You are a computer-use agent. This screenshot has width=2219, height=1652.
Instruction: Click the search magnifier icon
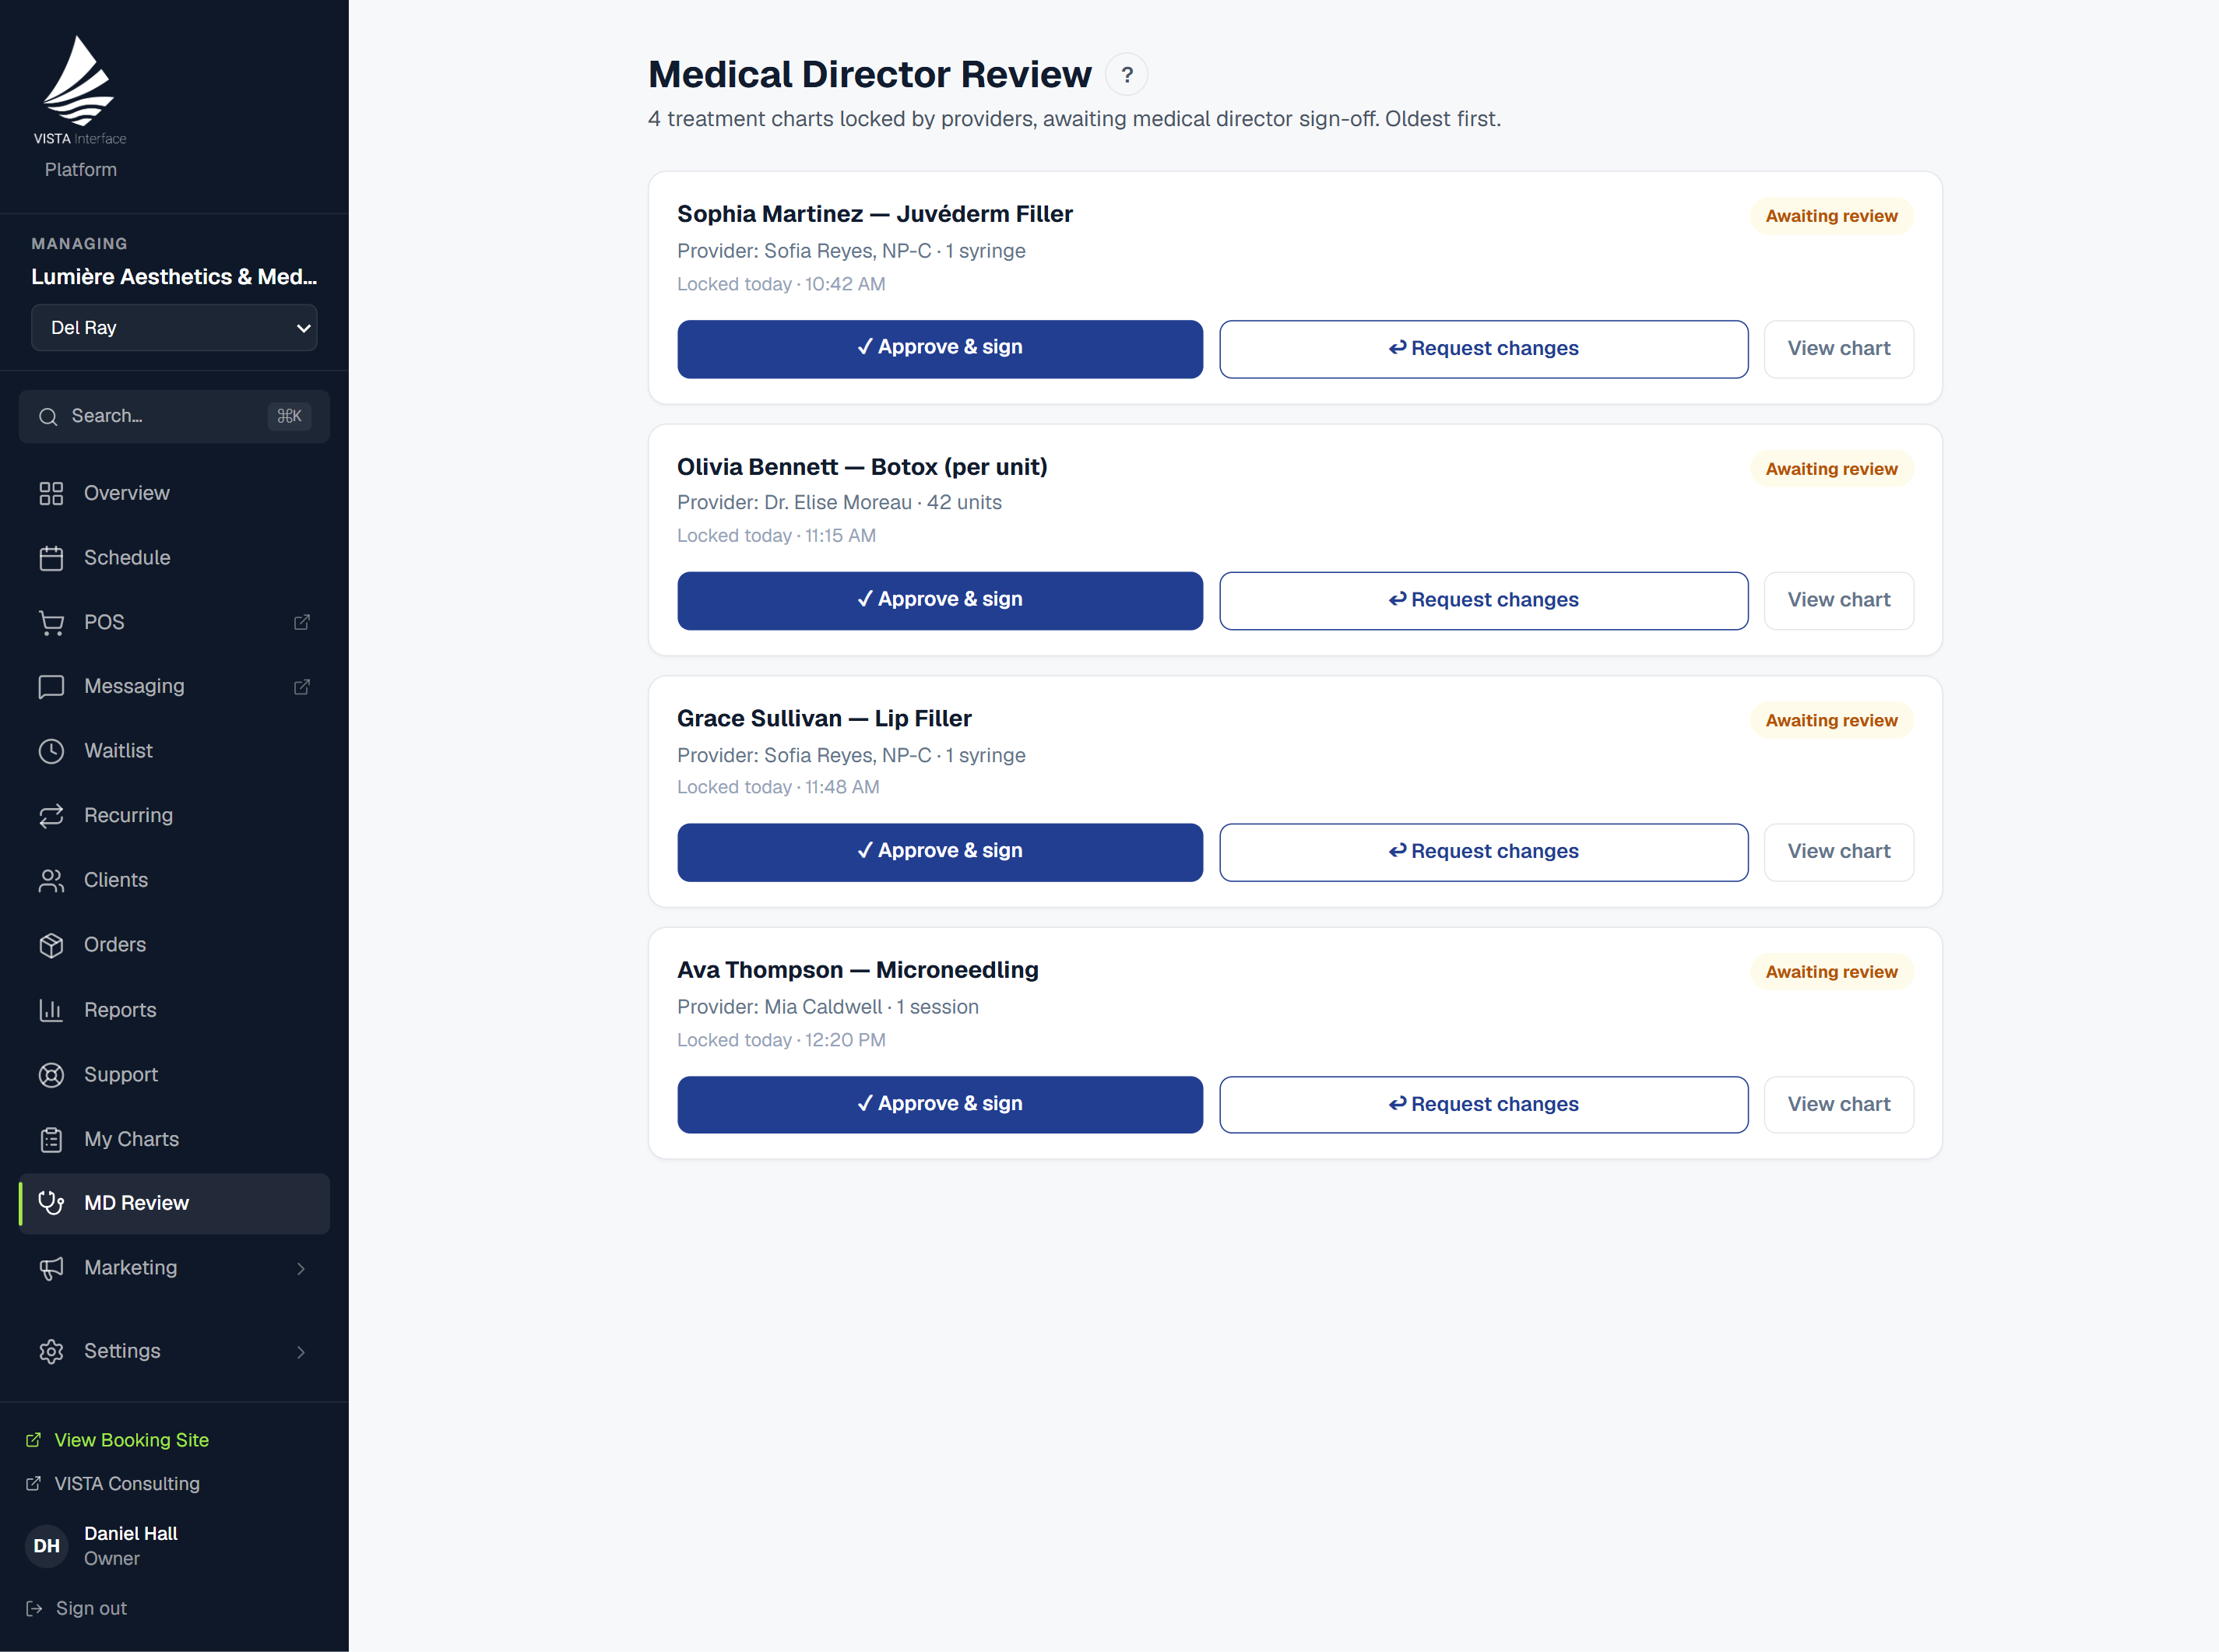(48, 417)
